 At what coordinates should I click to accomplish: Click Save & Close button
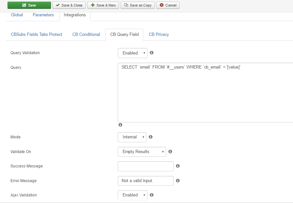(x=69, y=5)
